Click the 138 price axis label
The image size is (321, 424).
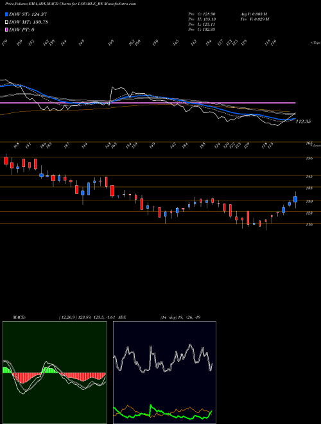(x=309, y=188)
